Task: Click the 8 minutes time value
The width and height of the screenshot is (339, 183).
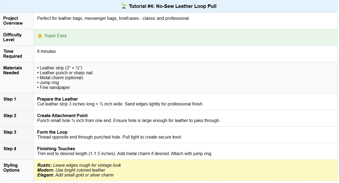Action: coord(46,52)
